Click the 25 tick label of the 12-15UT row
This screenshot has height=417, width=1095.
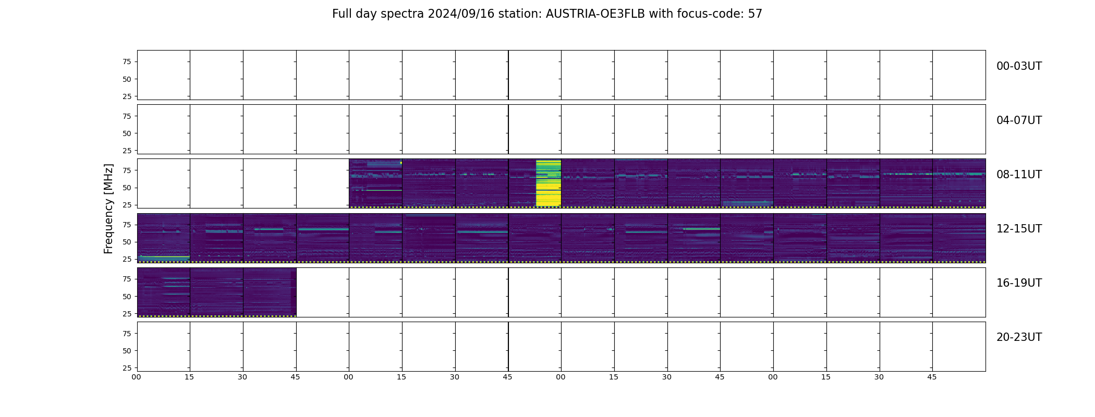[x=127, y=259]
